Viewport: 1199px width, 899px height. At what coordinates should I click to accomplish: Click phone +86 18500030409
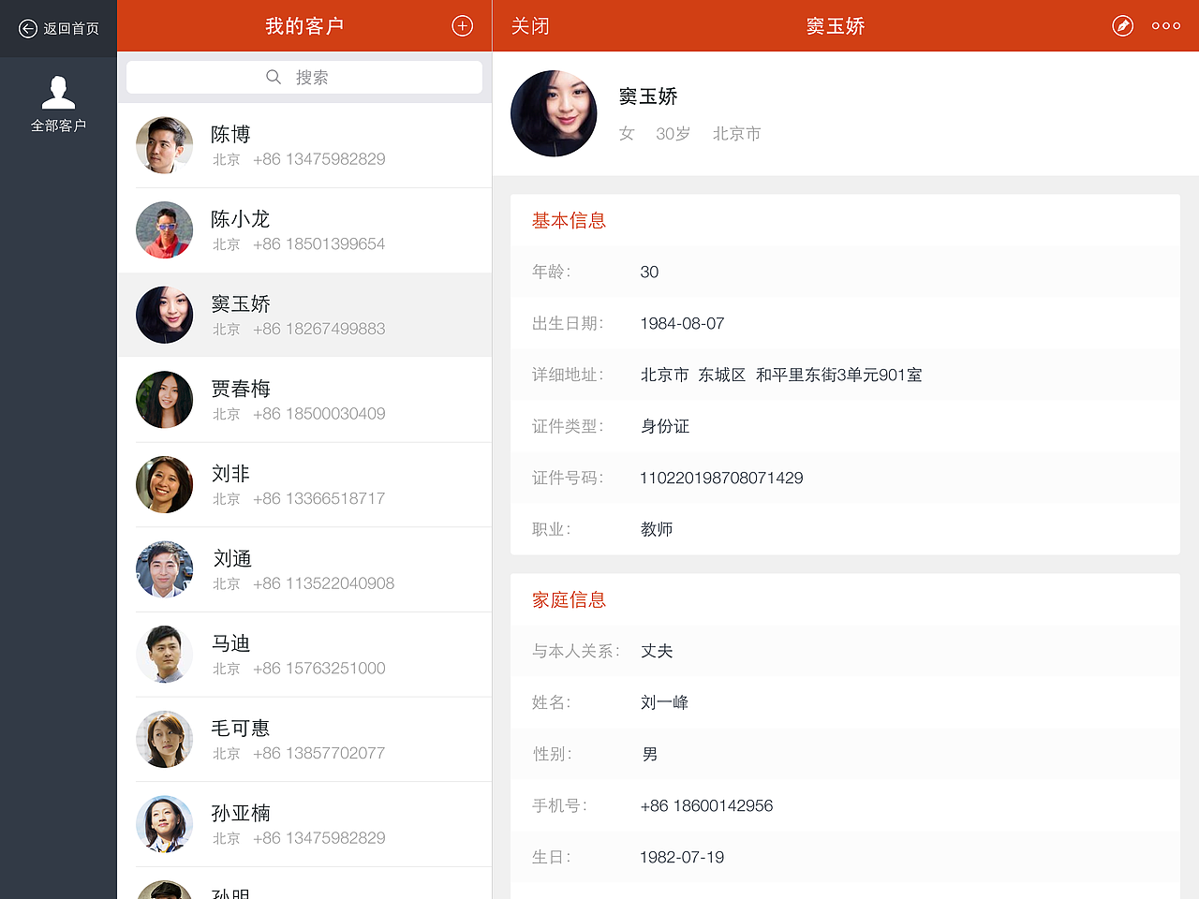click(x=318, y=414)
